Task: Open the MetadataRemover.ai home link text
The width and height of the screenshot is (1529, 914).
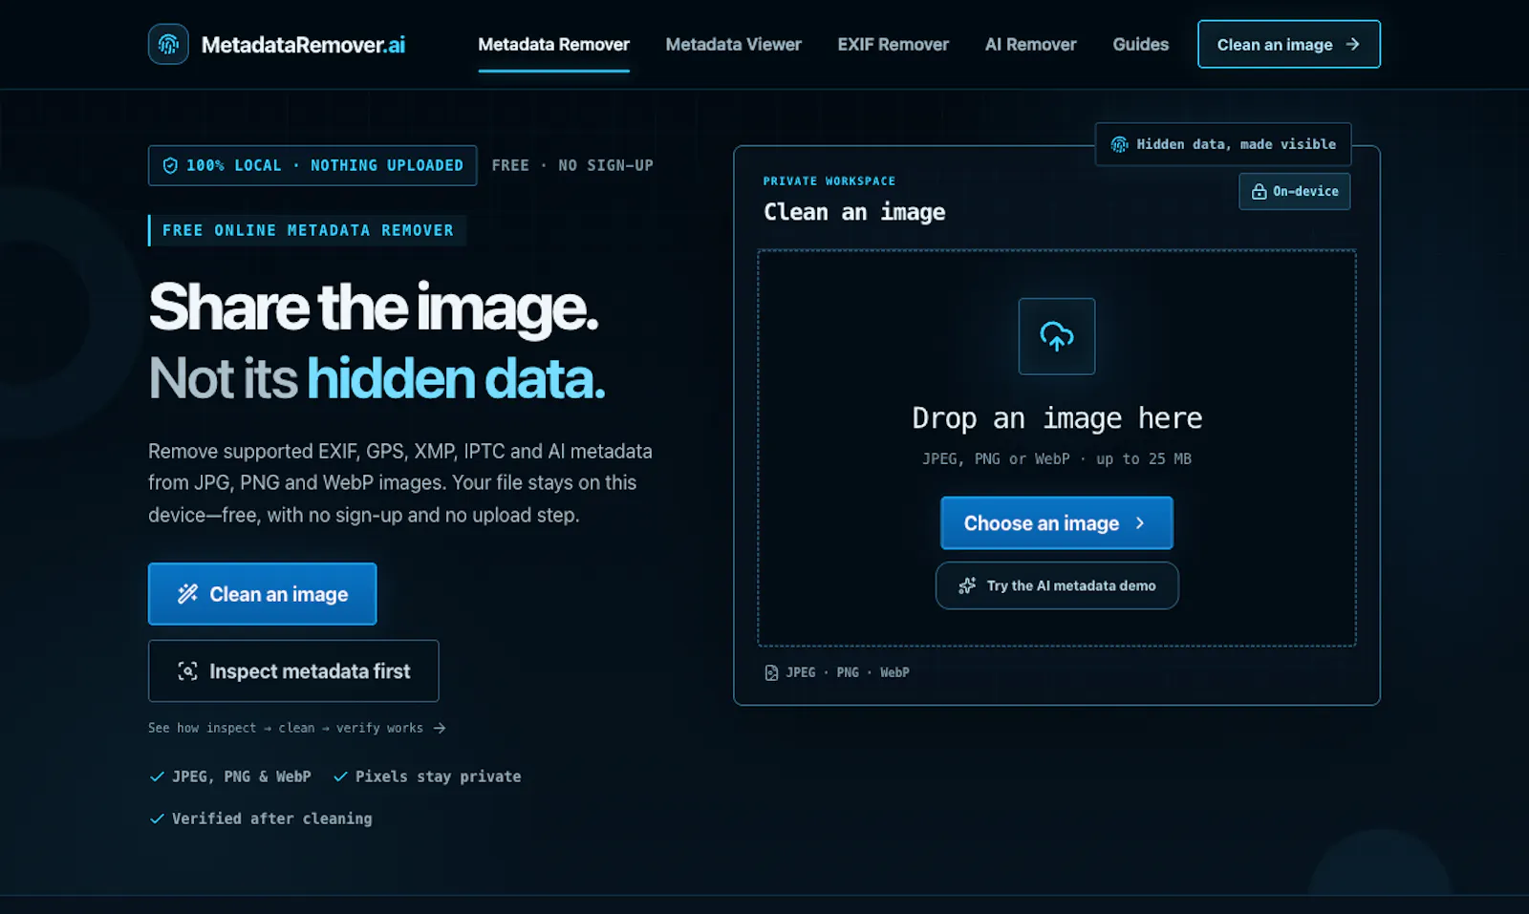Action: click(303, 45)
